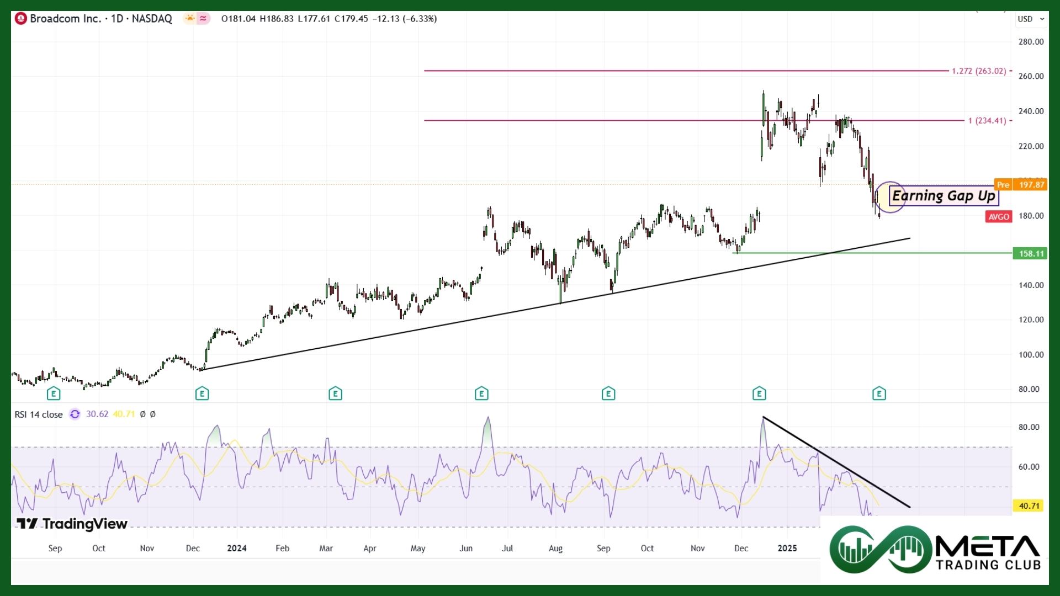Click the Oct 2024 label on time axis

click(x=647, y=548)
